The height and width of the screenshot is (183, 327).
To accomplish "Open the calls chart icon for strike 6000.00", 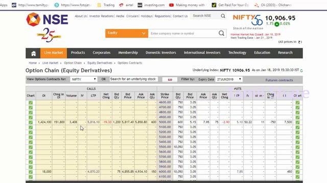I will coord(31,172).
